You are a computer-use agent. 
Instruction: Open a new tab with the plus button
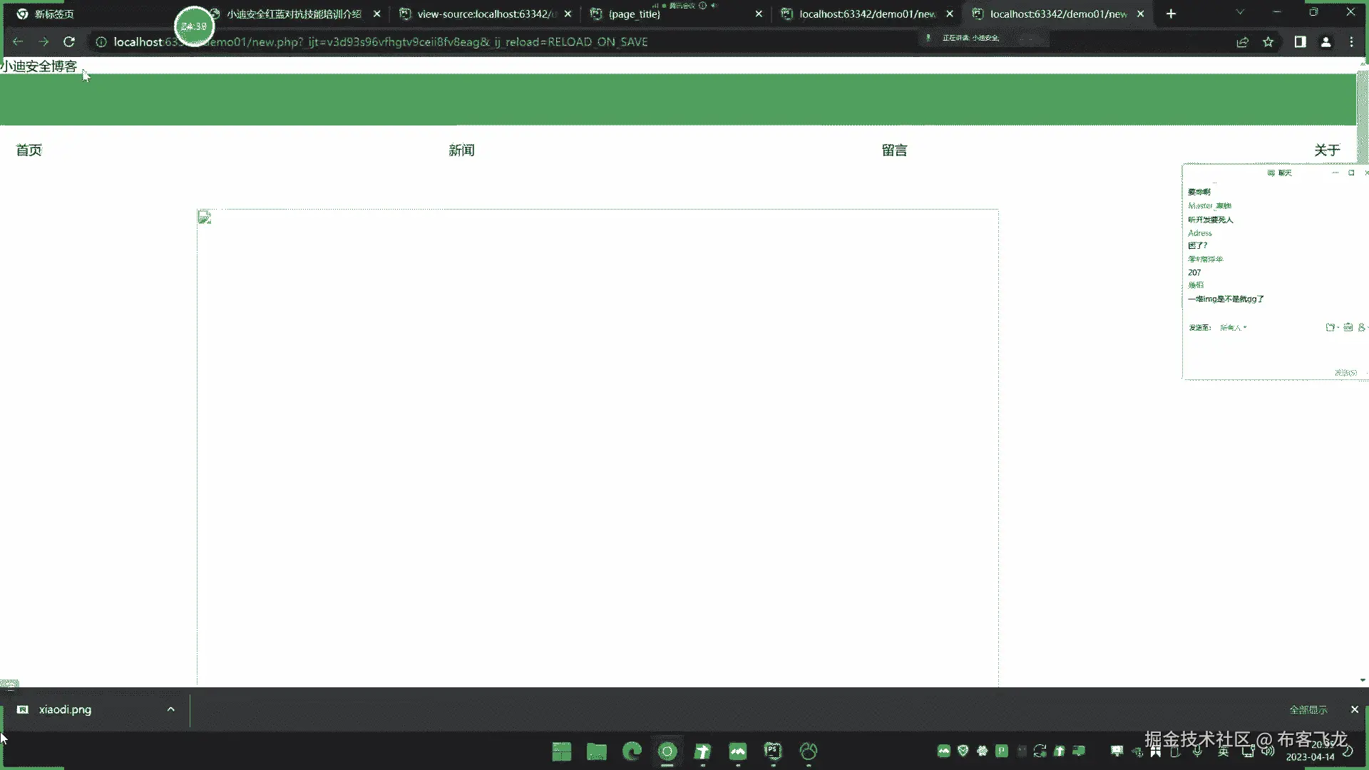pos(1171,14)
